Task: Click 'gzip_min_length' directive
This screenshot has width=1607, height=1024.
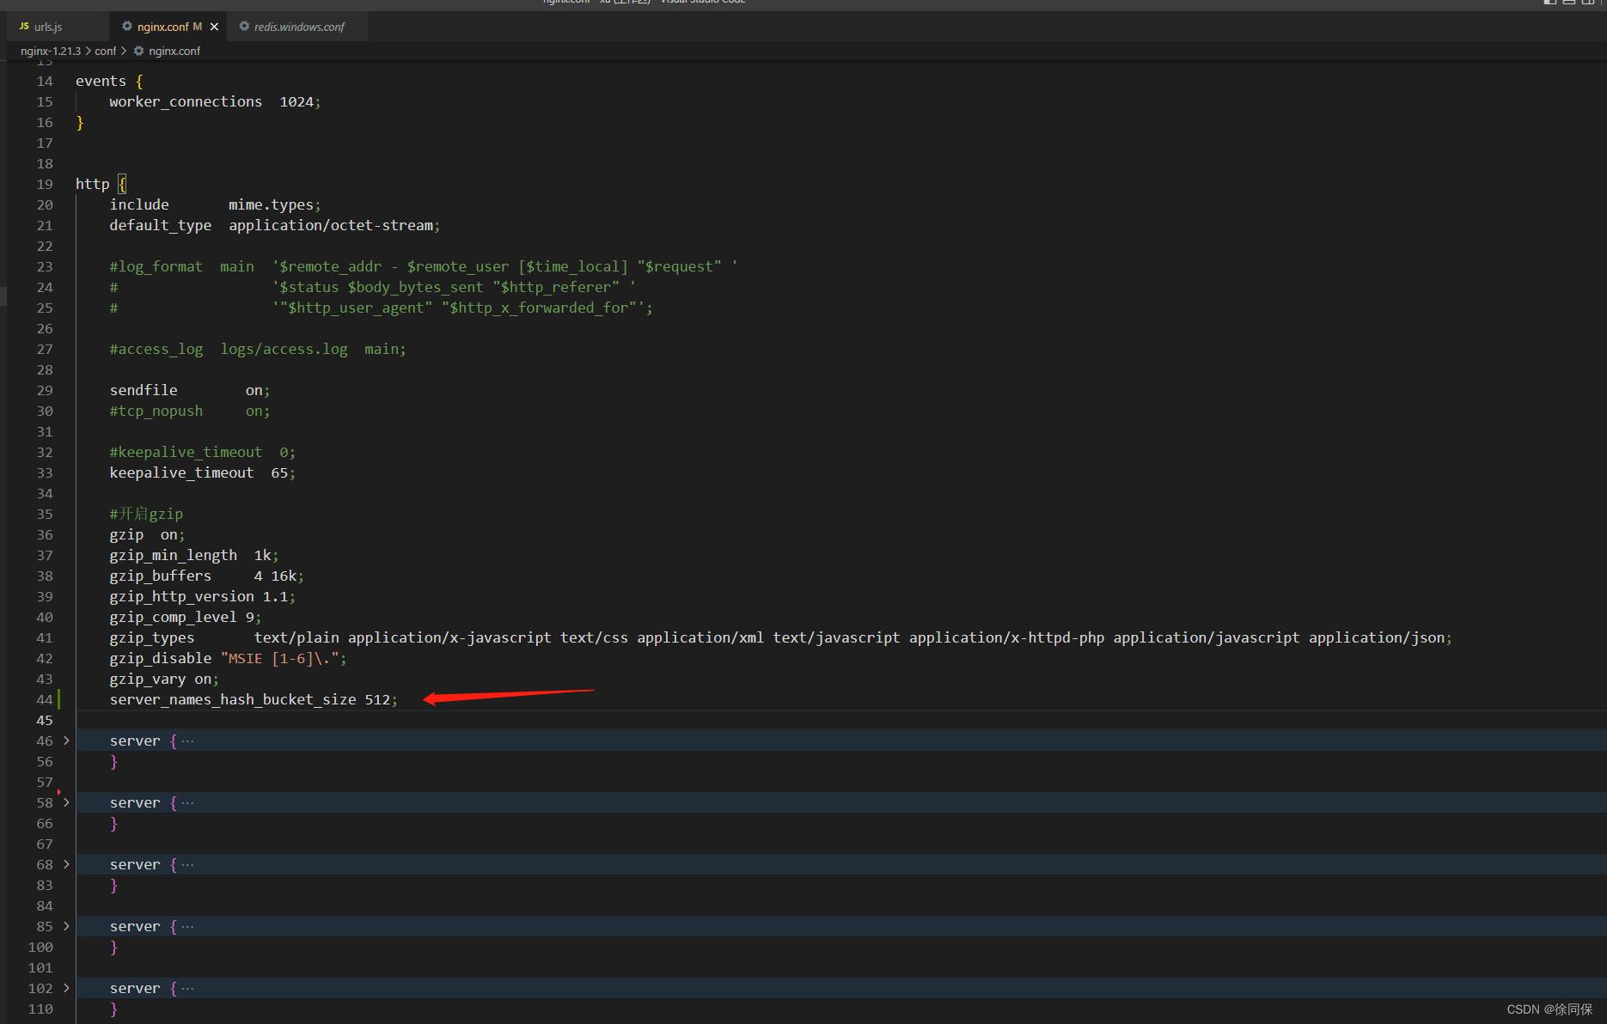Action: pyautogui.click(x=173, y=555)
